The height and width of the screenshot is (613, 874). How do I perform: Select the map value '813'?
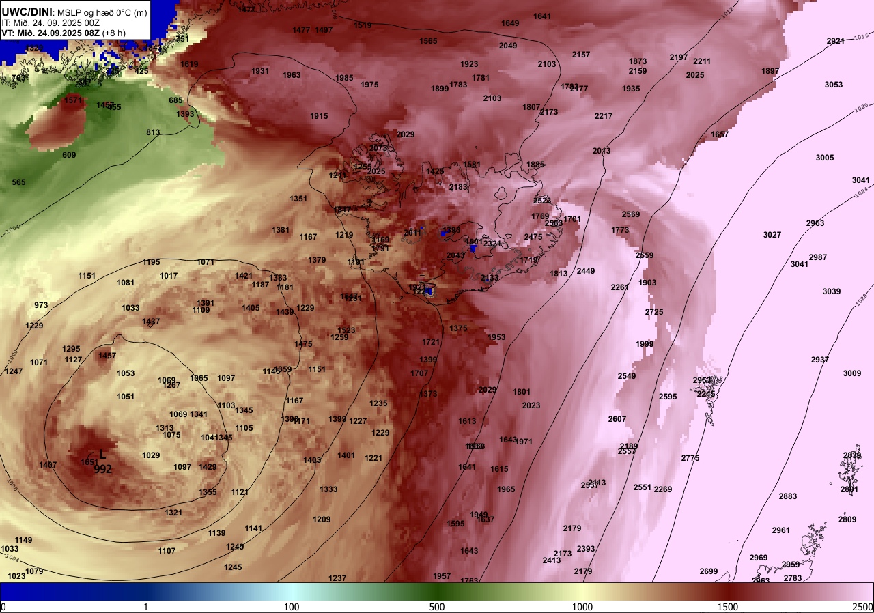(x=153, y=132)
